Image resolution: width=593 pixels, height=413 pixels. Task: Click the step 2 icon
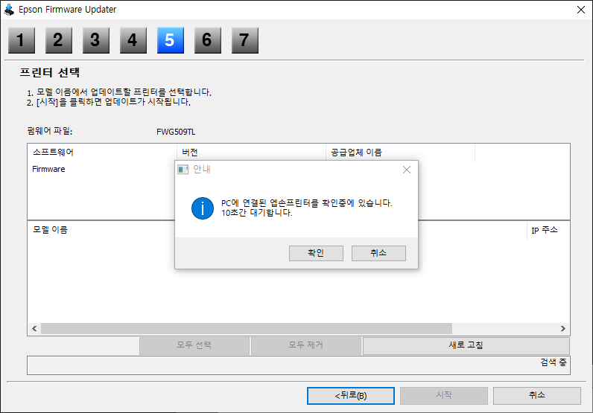59,40
